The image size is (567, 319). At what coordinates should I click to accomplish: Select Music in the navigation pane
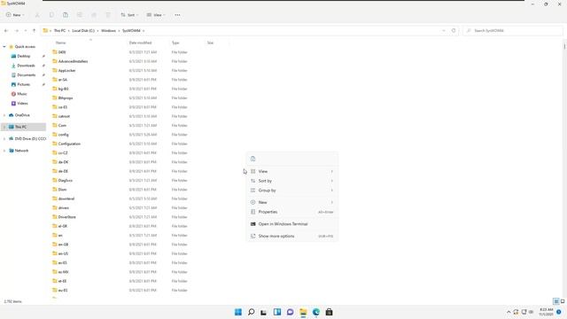tap(21, 94)
